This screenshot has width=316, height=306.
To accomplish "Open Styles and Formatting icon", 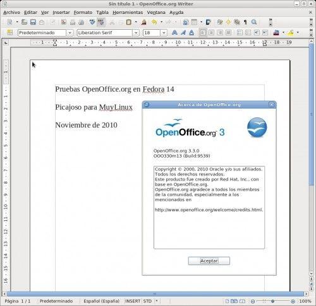I will (x=10, y=32).
